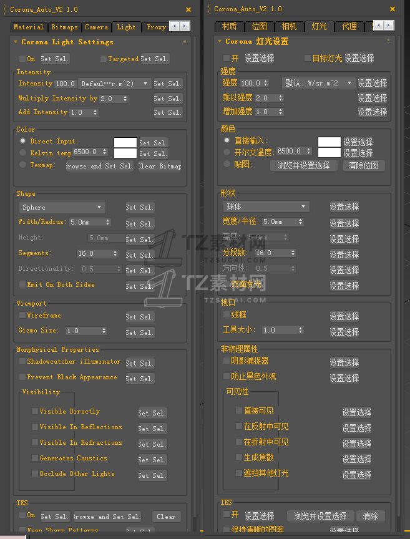This screenshot has height=539, width=410.
Task: Open intensity units dropdown Default
Action: tap(115, 84)
